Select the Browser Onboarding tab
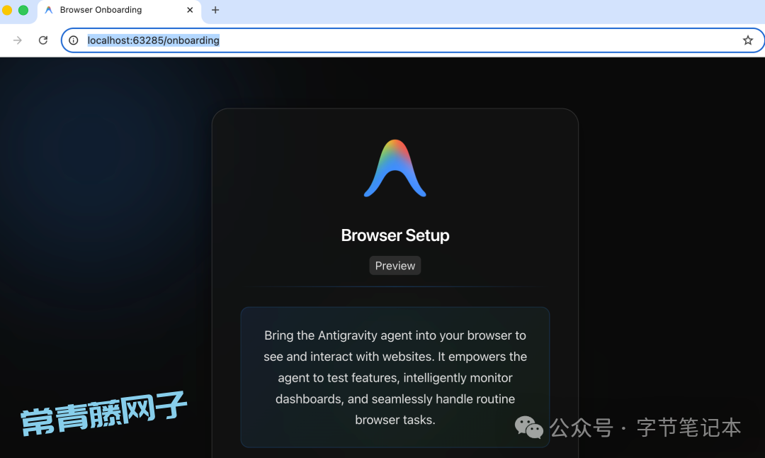 (x=106, y=10)
